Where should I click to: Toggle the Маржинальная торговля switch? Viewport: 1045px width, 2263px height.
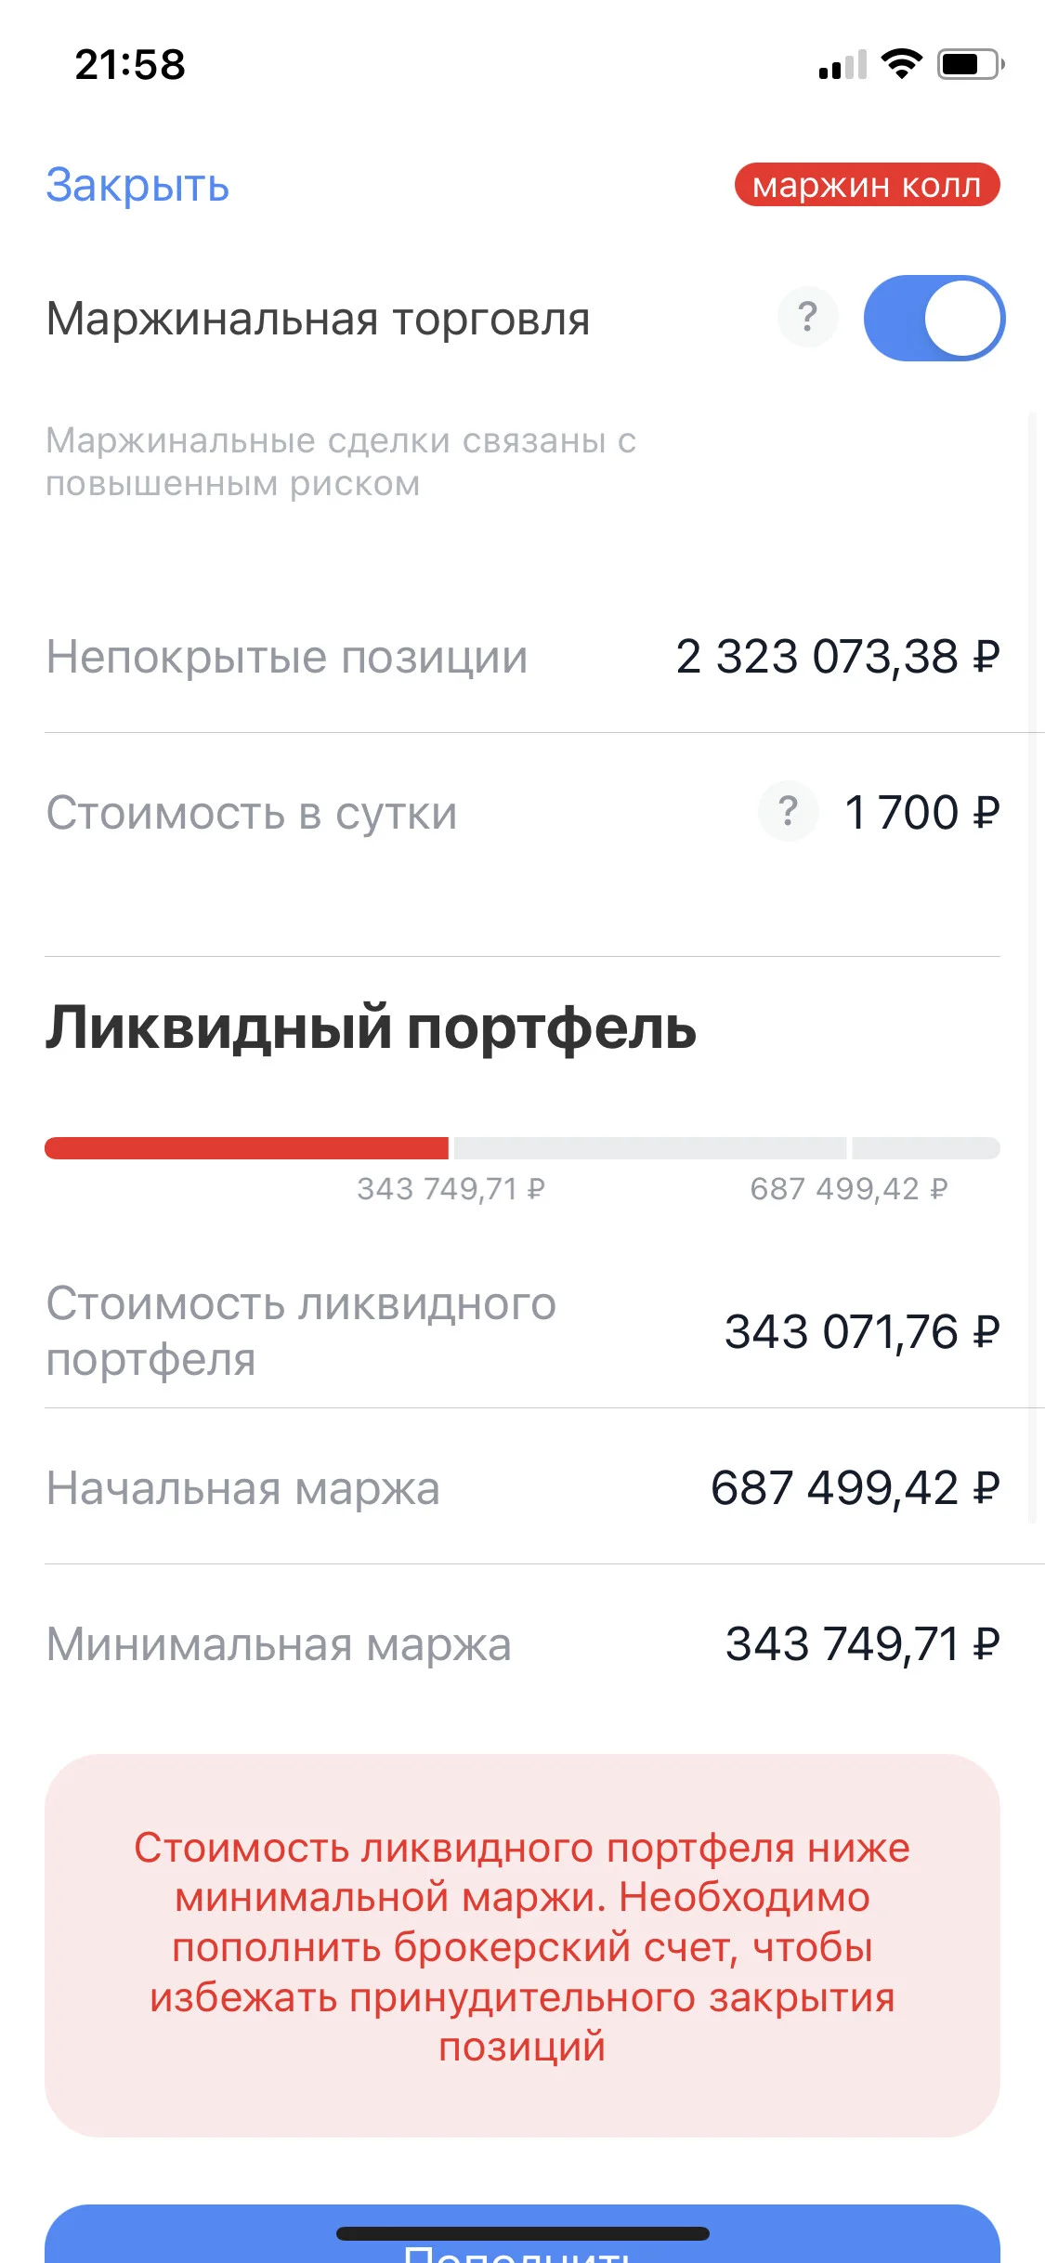tap(934, 318)
